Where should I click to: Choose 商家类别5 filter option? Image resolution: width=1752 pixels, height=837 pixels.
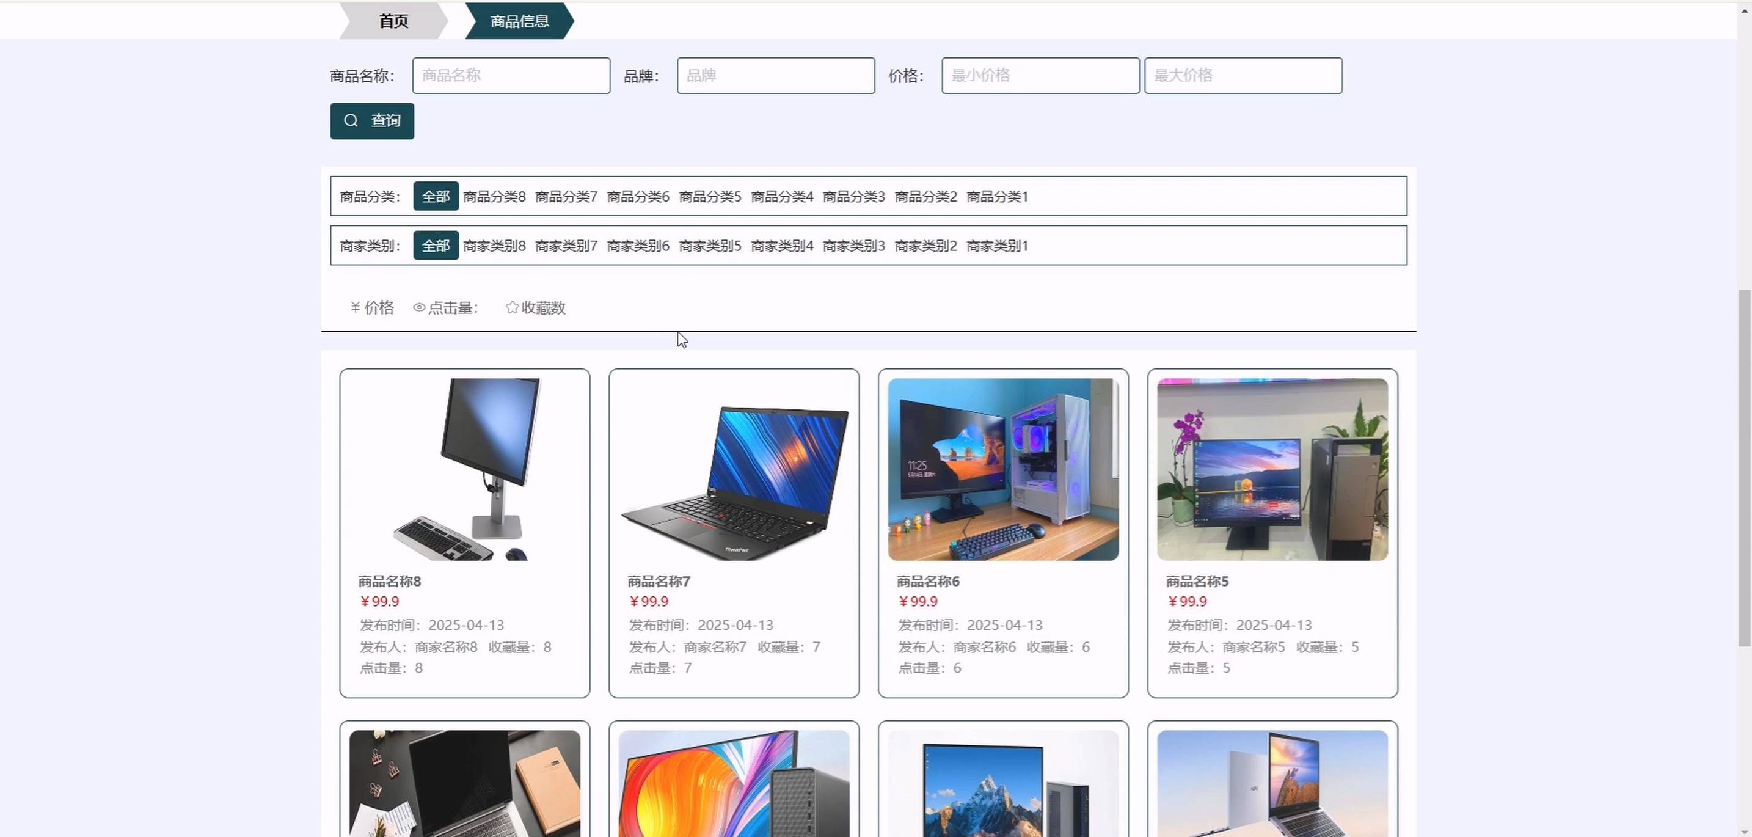[x=710, y=246]
